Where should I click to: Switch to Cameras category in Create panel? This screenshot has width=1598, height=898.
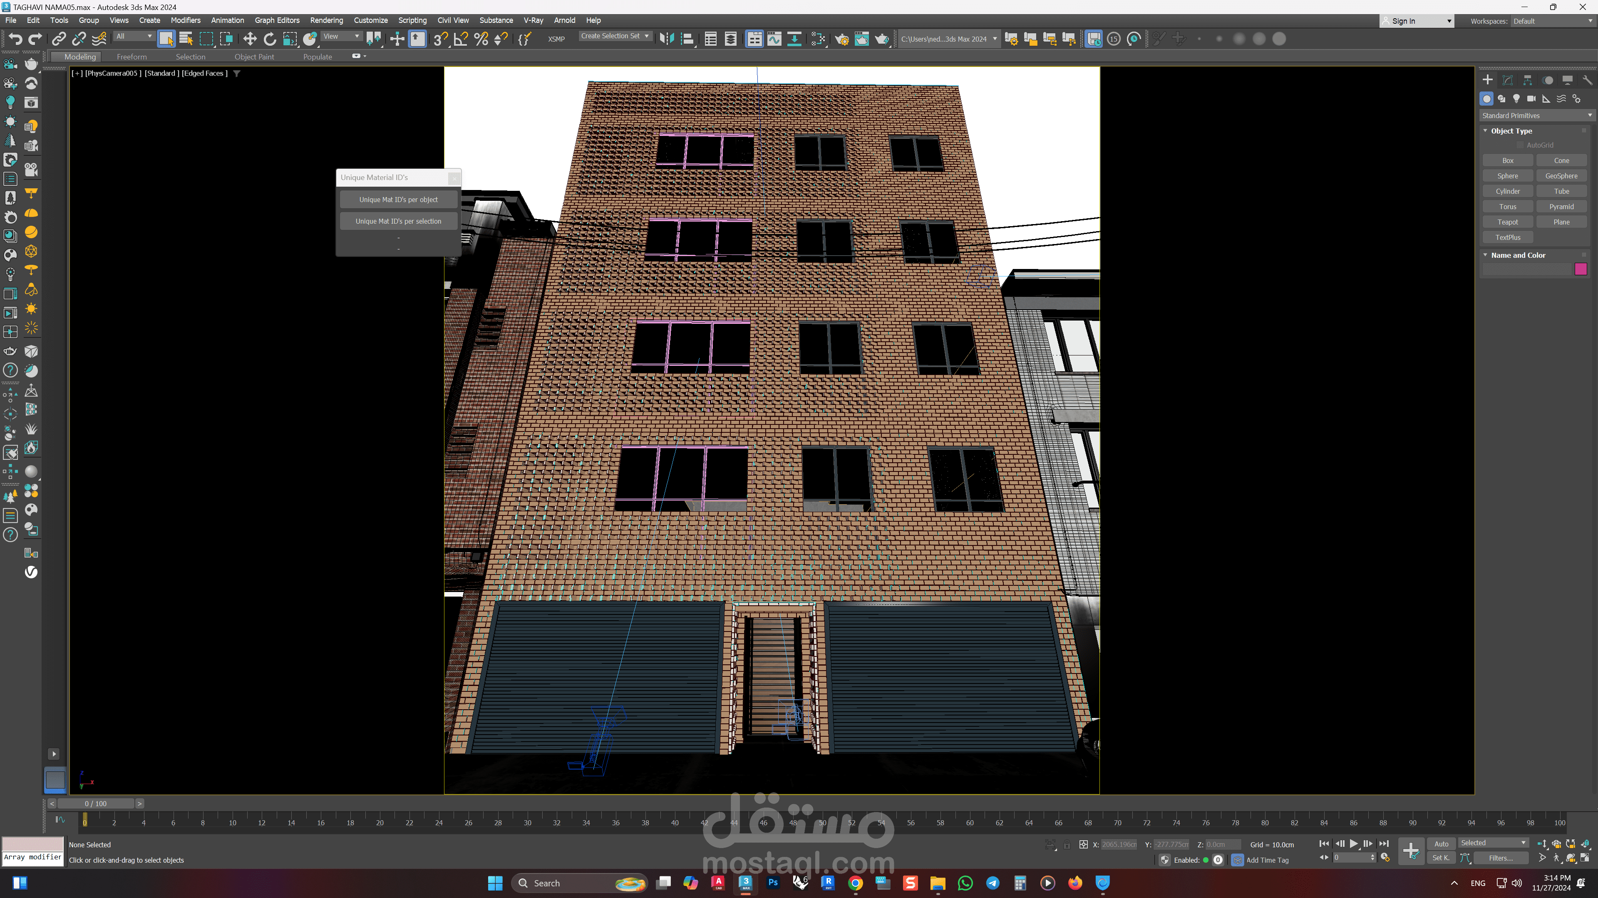pyautogui.click(x=1531, y=99)
